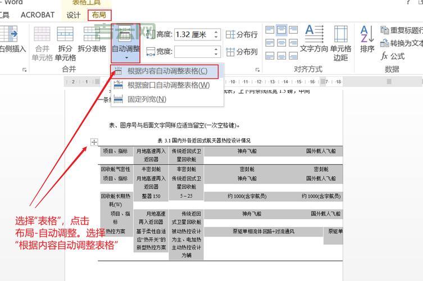Click cell 5～25
Viewport: 423px width, 281px height.
click(186, 196)
